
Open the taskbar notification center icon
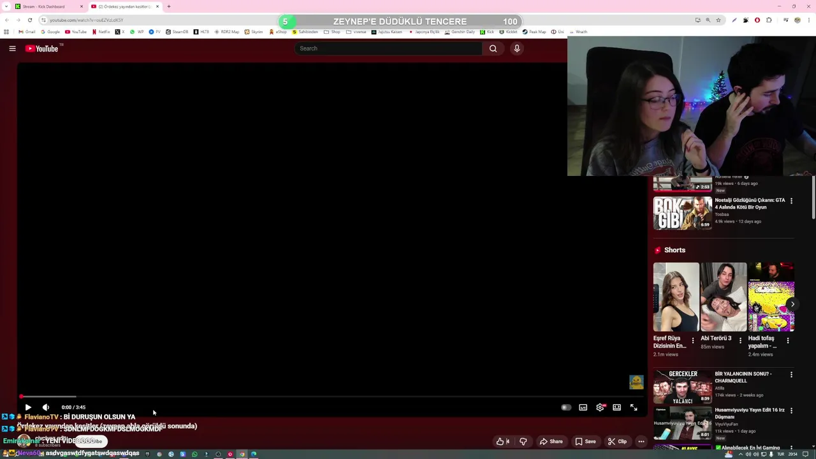(806, 454)
